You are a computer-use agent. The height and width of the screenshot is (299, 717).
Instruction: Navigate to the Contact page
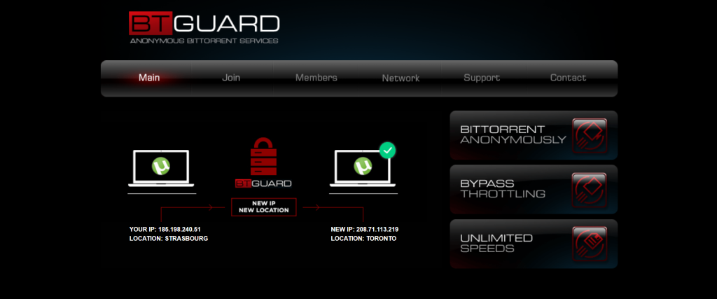pos(568,78)
